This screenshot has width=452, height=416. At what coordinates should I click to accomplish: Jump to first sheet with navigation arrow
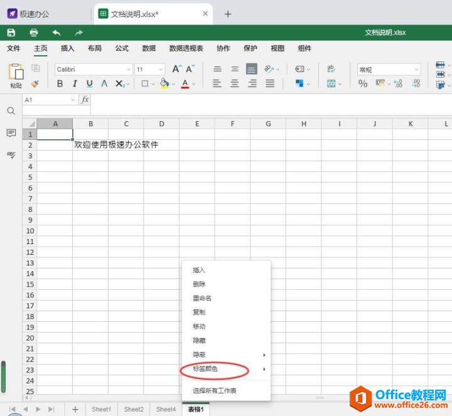click(x=12, y=409)
